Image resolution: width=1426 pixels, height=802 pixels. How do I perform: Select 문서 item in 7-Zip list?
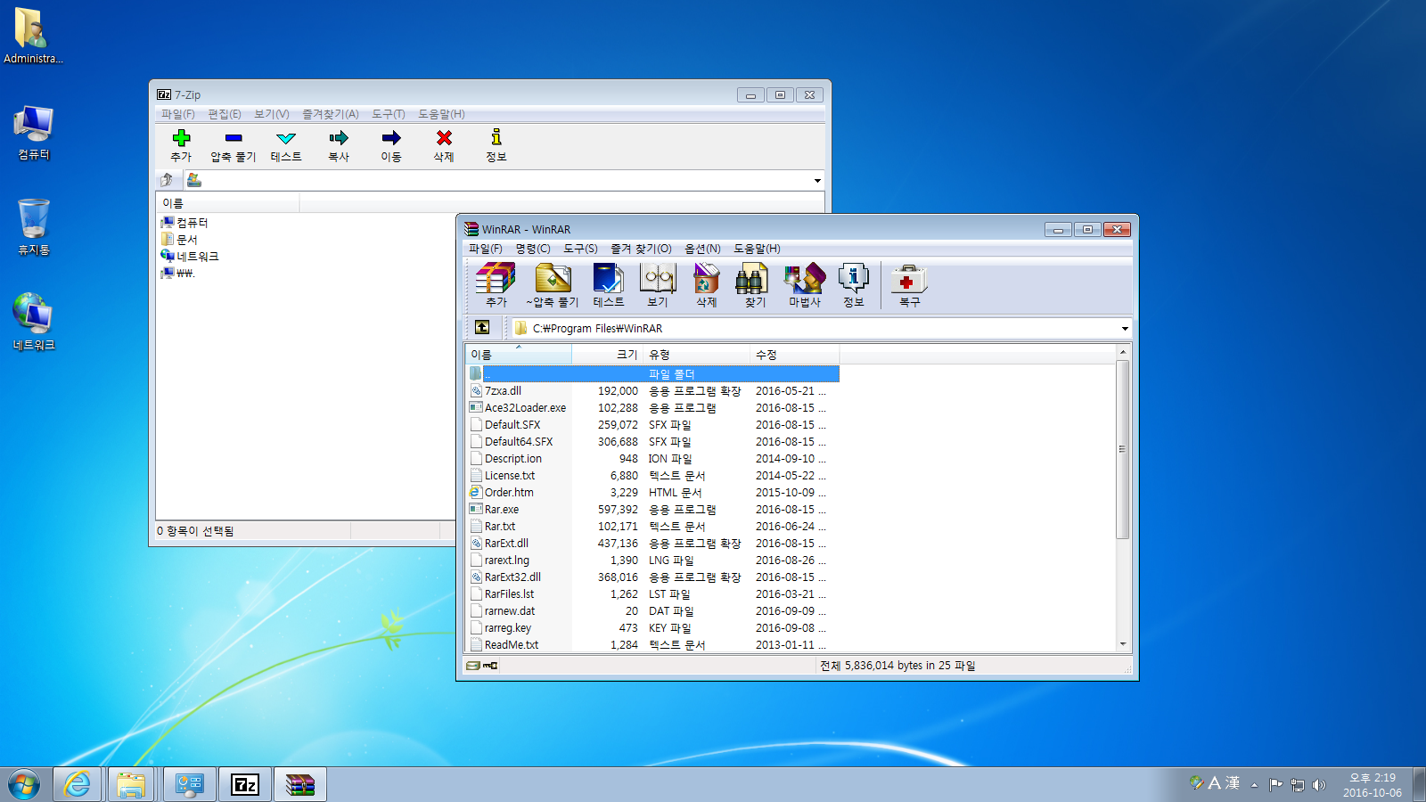coord(179,240)
